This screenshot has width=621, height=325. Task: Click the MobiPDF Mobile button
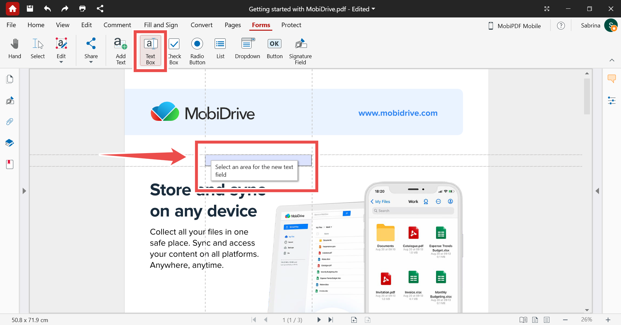click(x=514, y=26)
